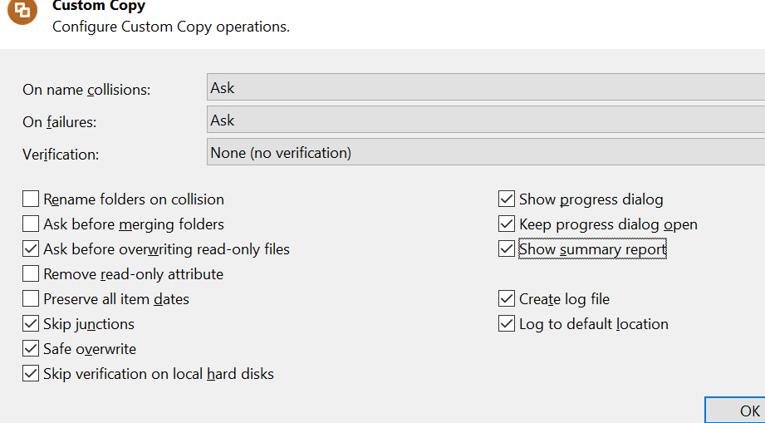The image size is (765, 423).
Task: Uncheck Skip verification on local hard disks
Action: (x=31, y=374)
